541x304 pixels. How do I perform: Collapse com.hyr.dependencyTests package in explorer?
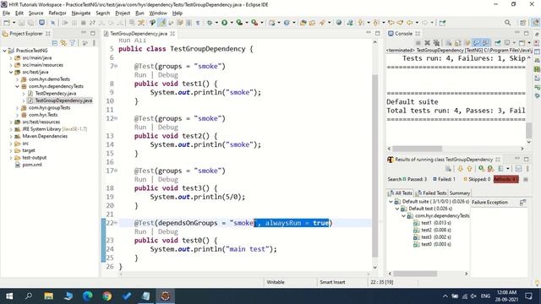click(17, 86)
